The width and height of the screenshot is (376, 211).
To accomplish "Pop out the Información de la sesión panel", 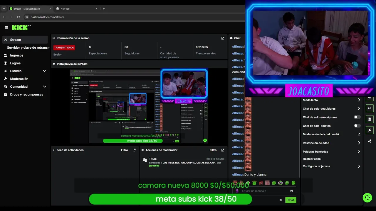I will click(x=223, y=38).
